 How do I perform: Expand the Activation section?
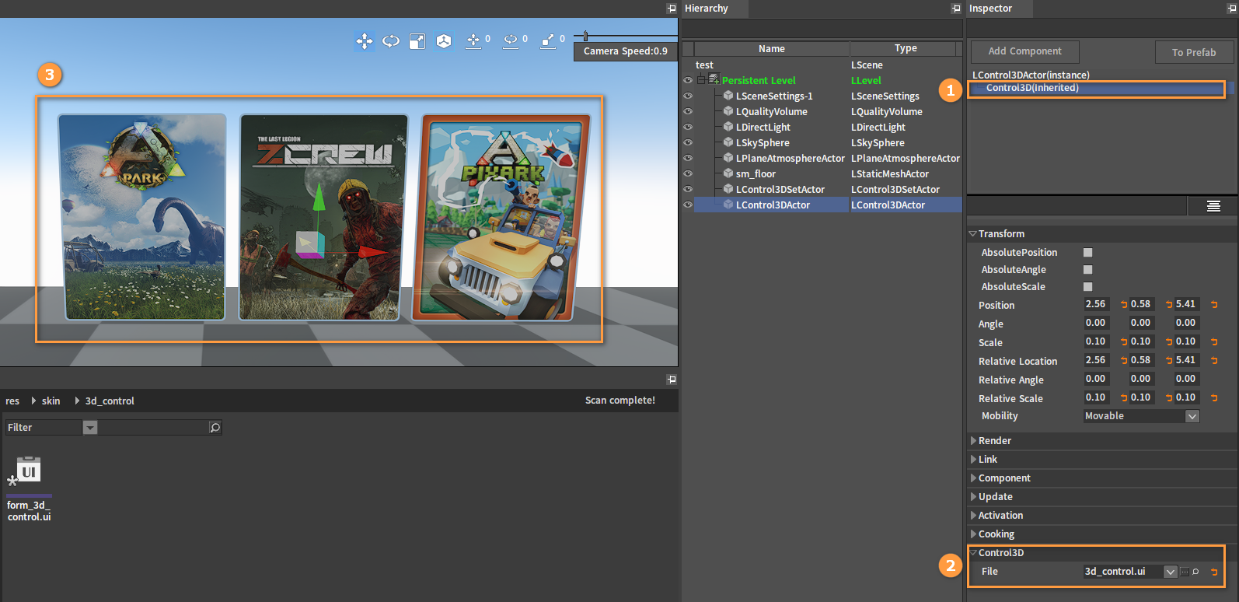point(973,515)
